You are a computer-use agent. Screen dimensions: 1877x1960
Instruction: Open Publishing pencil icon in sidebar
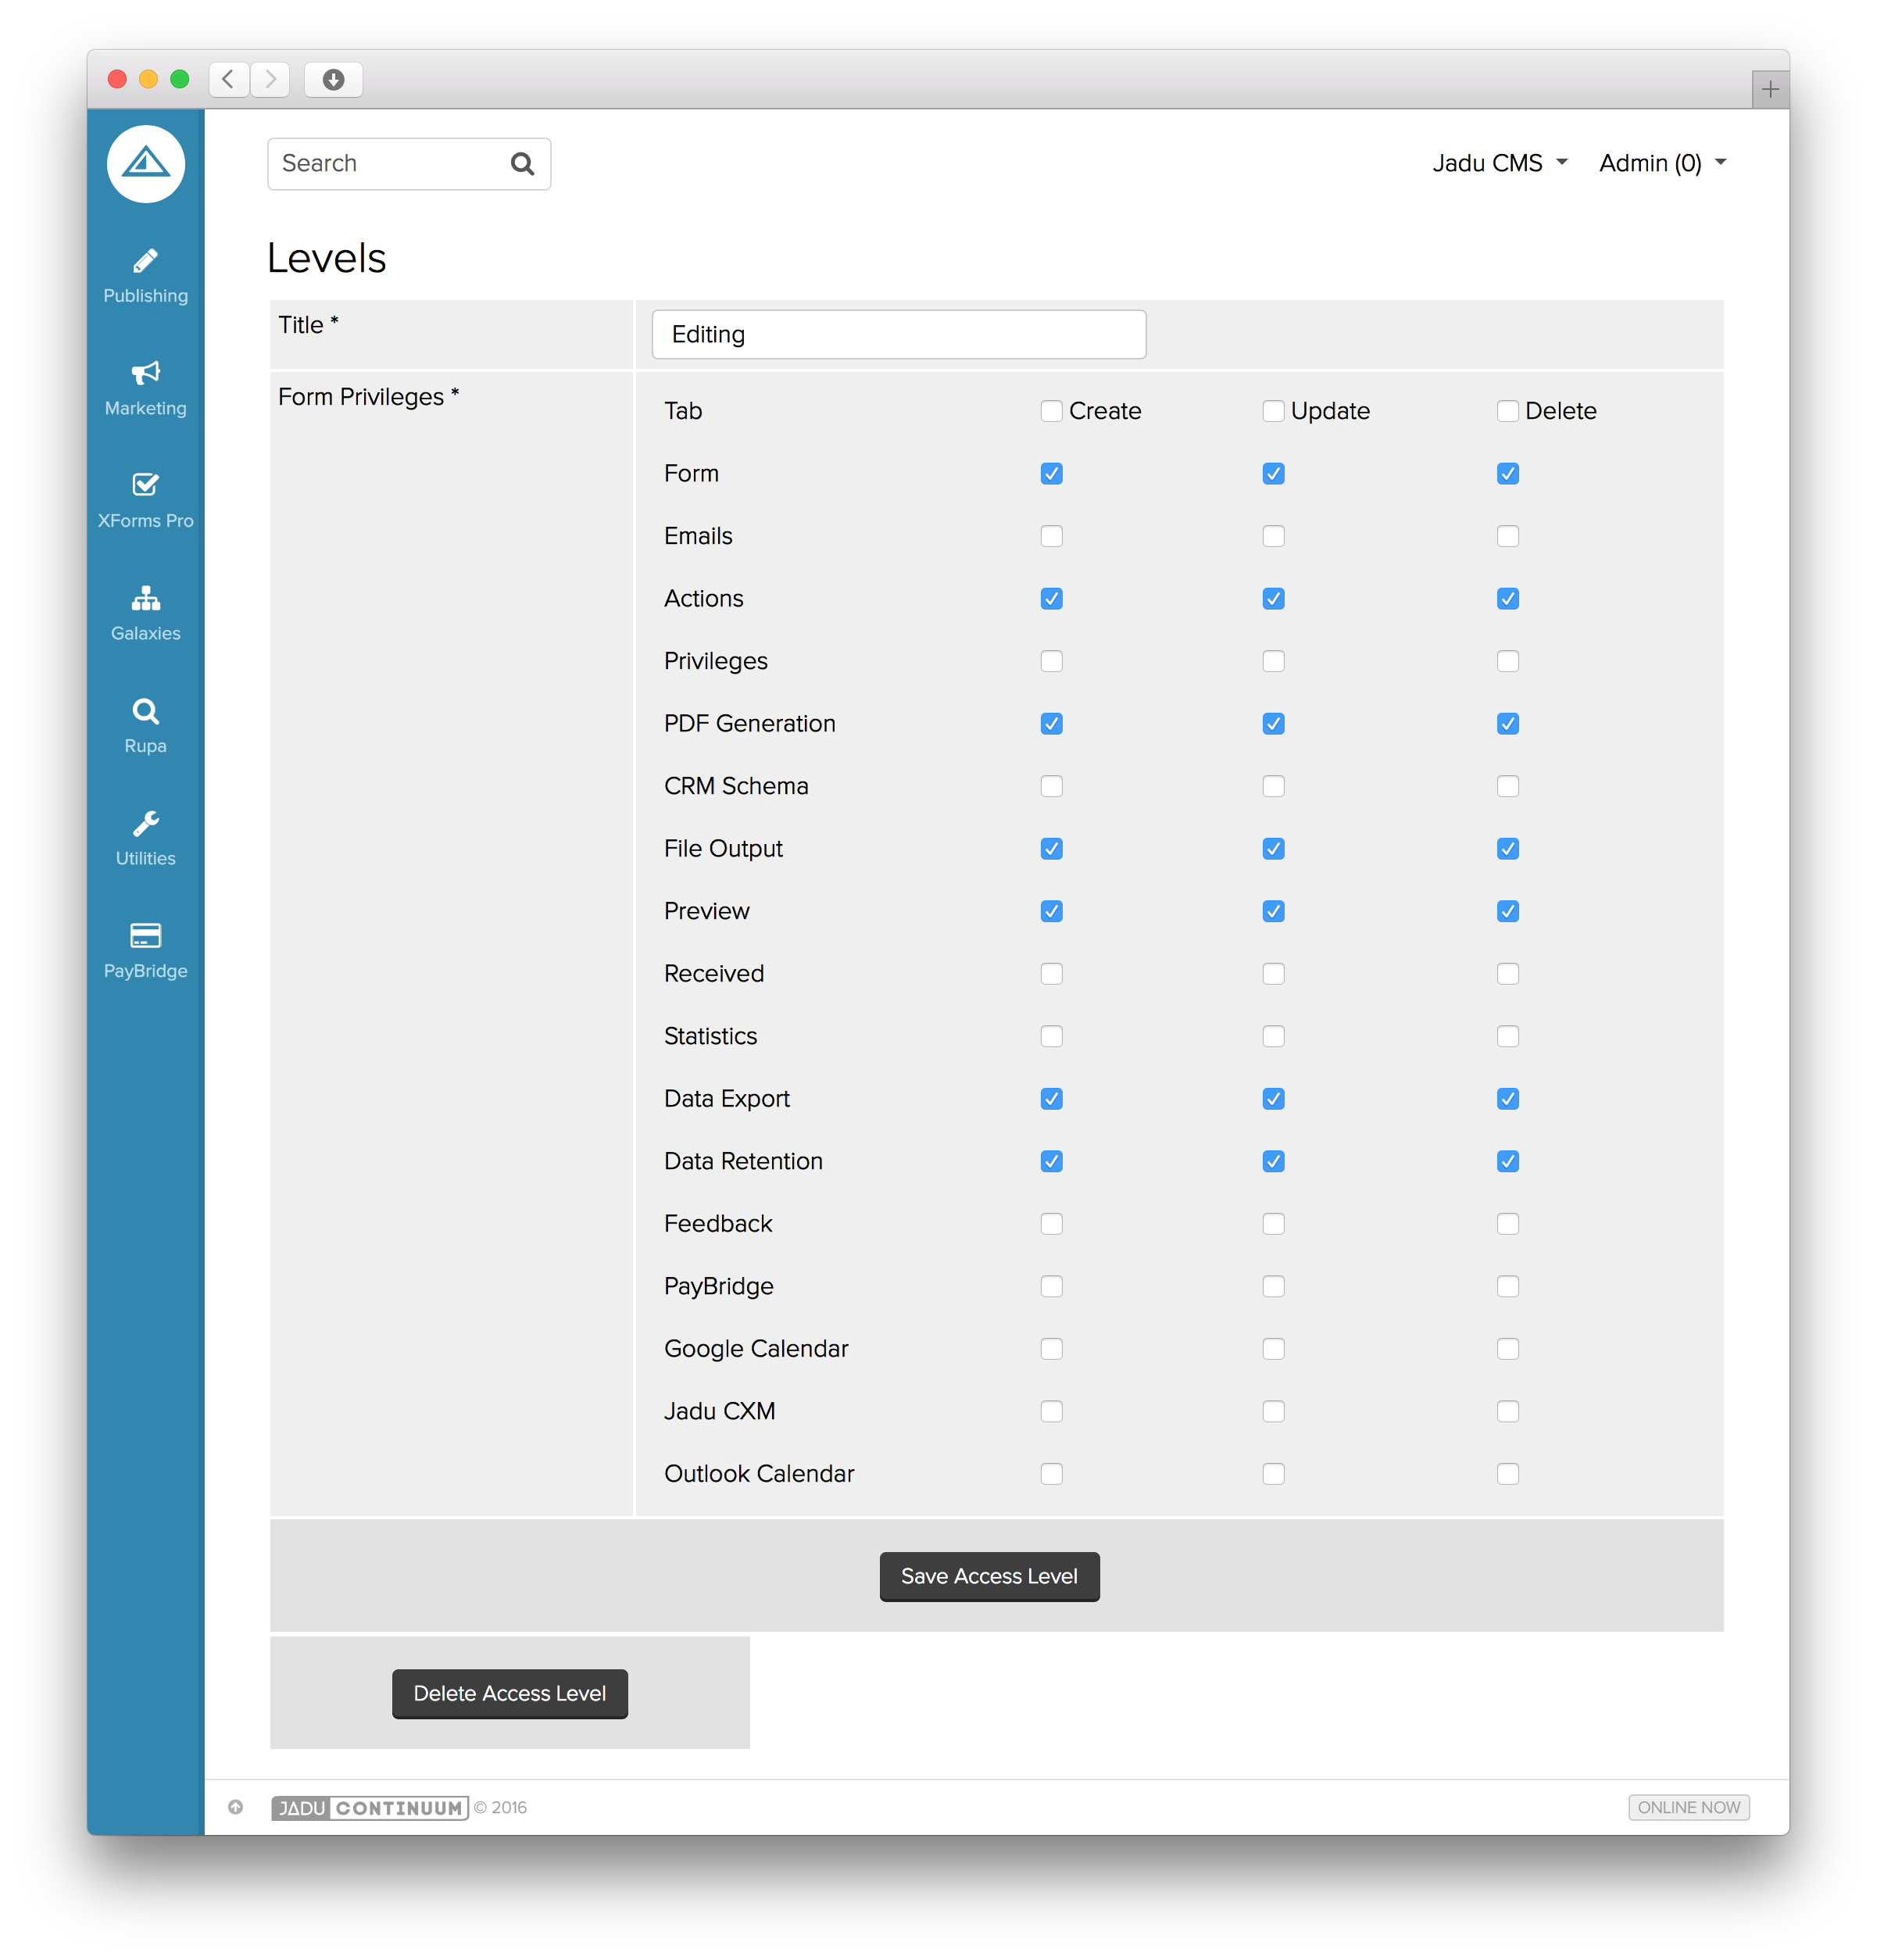(146, 262)
